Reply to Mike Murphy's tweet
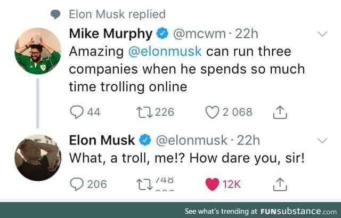The height and width of the screenshot is (218, 341). (78, 112)
